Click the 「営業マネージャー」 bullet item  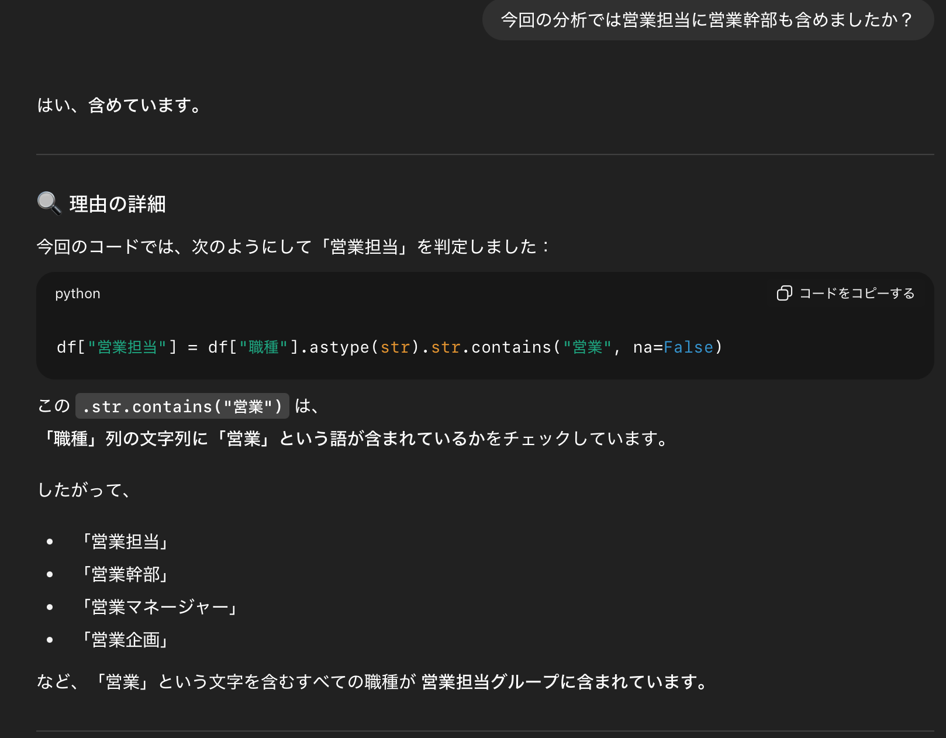[160, 608]
